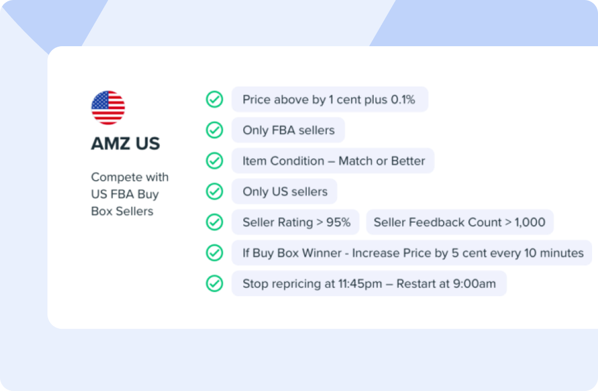Select the Seller Rating > 95% tag
The image size is (598, 391).
[x=295, y=222]
